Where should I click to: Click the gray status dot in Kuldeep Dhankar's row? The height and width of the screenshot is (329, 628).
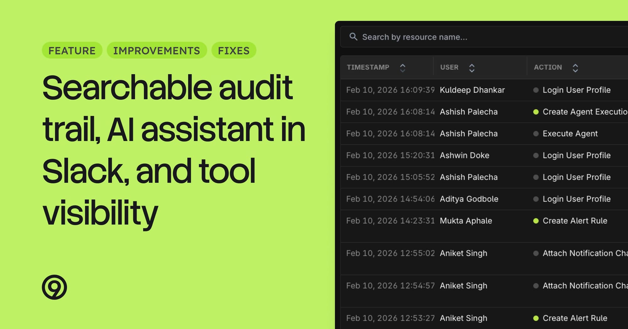tap(536, 90)
